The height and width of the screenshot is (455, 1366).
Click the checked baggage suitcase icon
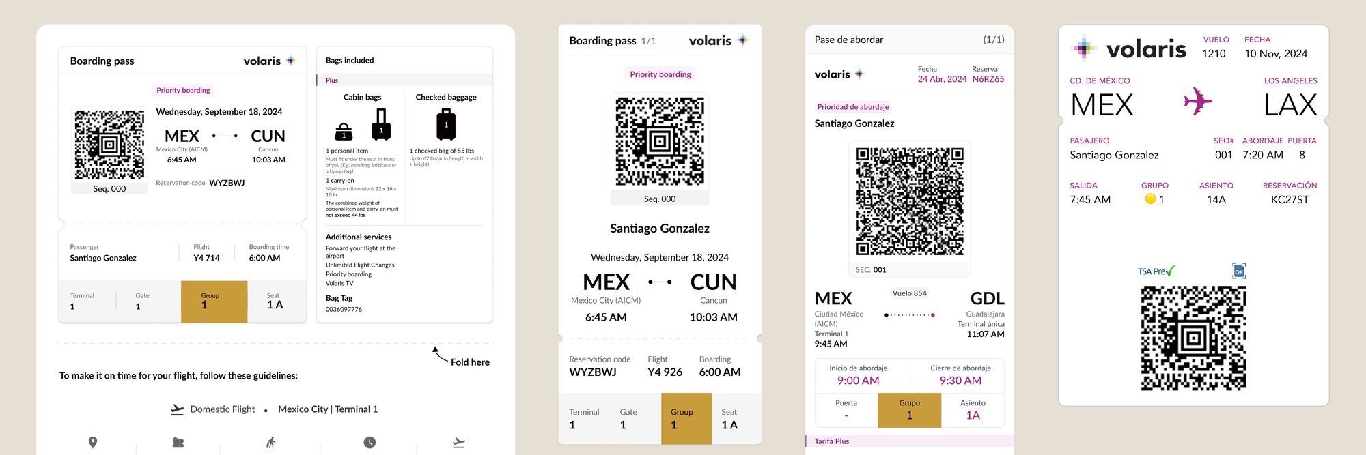point(446,124)
